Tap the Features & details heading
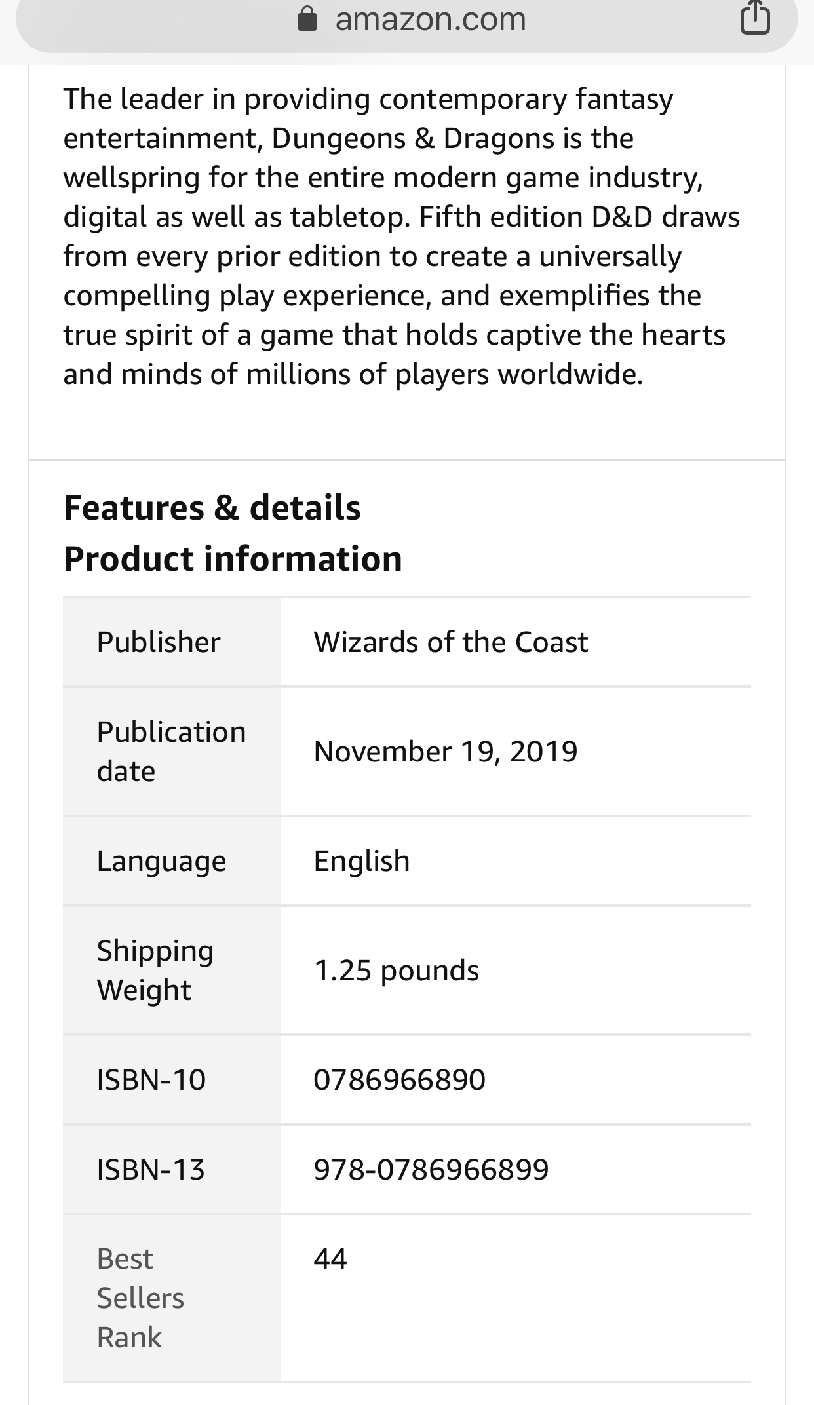The image size is (814, 1405). coord(212,508)
